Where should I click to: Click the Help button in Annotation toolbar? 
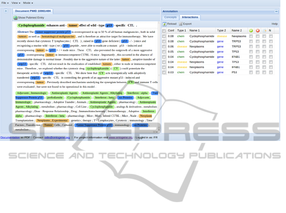(x=274, y=24)
